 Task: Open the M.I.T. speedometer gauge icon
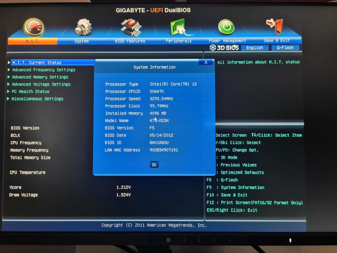(x=34, y=27)
